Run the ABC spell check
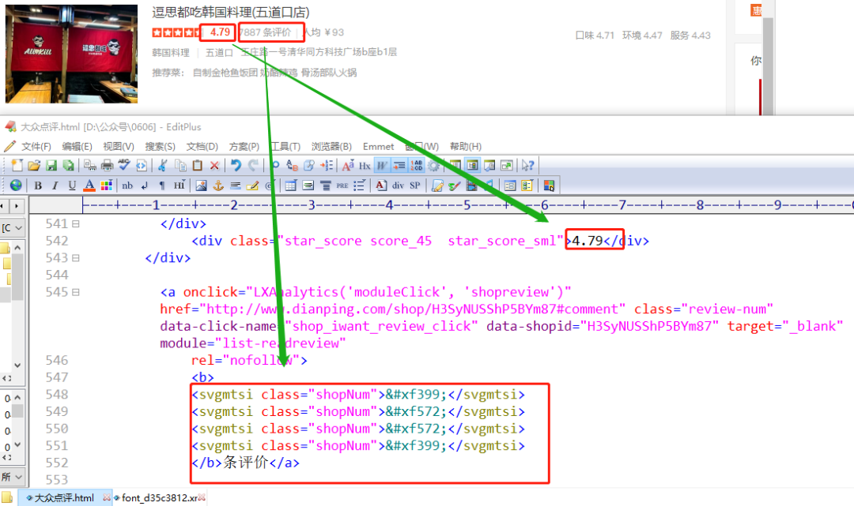Screen dimensions: 854x506 [124, 165]
